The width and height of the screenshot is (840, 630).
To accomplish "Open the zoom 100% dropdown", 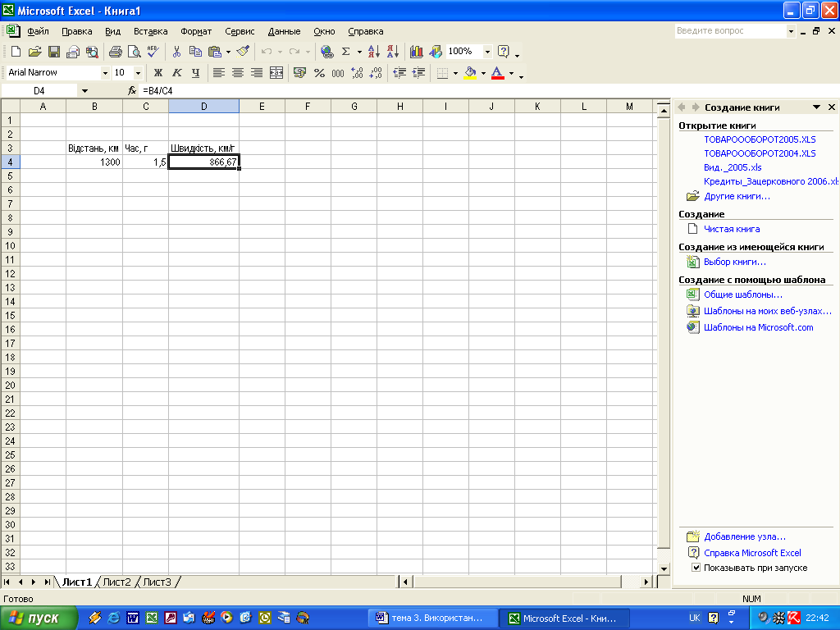I will pyautogui.click(x=487, y=52).
